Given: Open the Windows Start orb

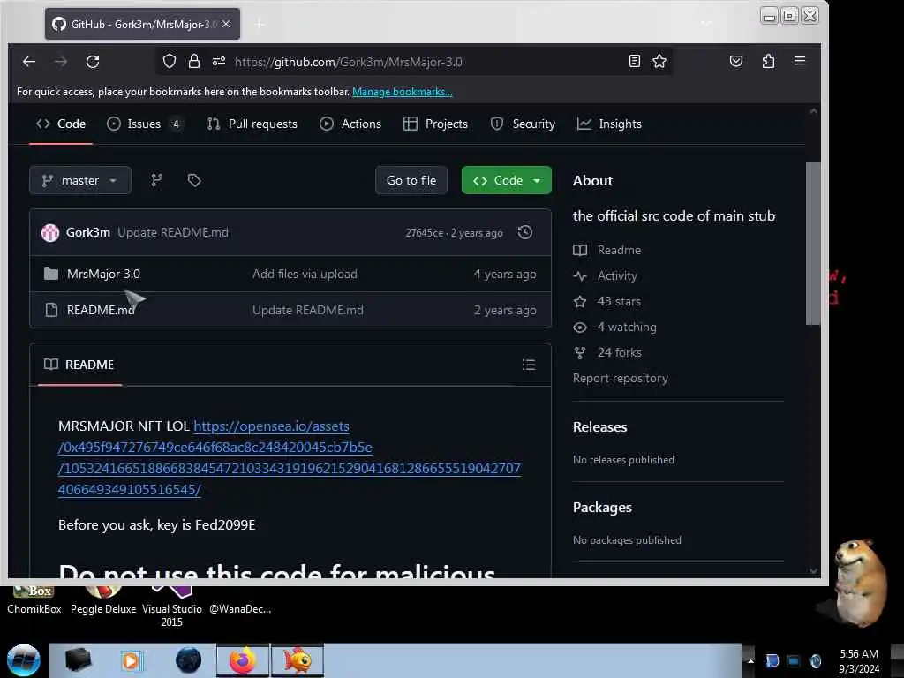Looking at the screenshot, I should [24, 660].
